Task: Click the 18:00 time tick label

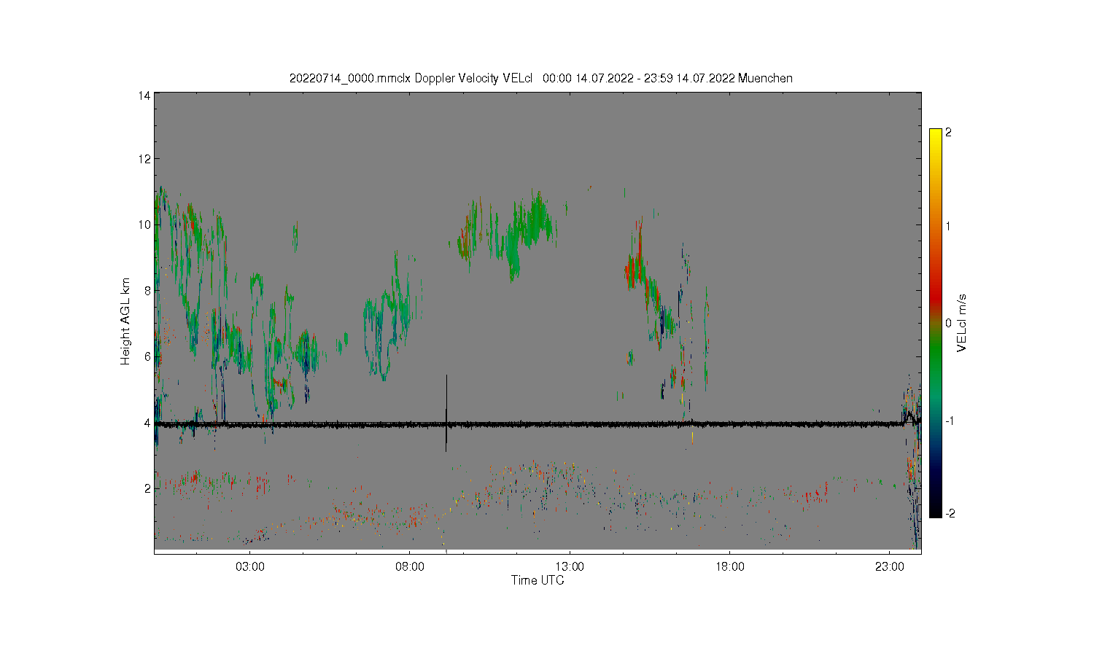Action: click(729, 567)
